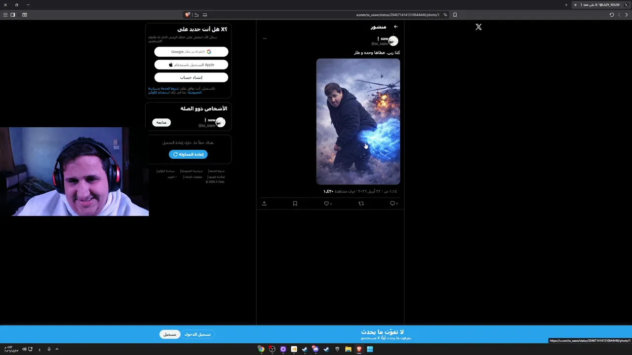Open the footer سياسة الخصوصية link

(x=192, y=171)
